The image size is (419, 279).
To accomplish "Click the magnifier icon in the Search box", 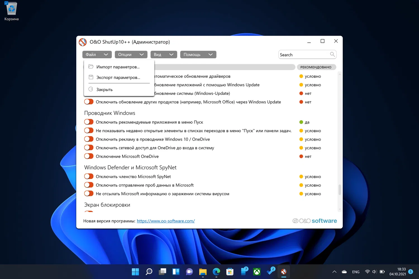I will coord(332,54).
